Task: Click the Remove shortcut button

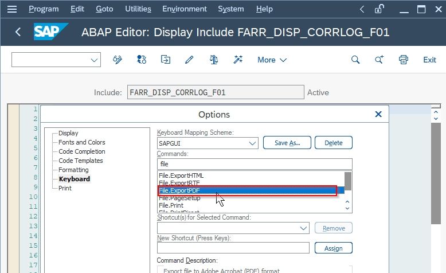Action: click(x=334, y=228)
